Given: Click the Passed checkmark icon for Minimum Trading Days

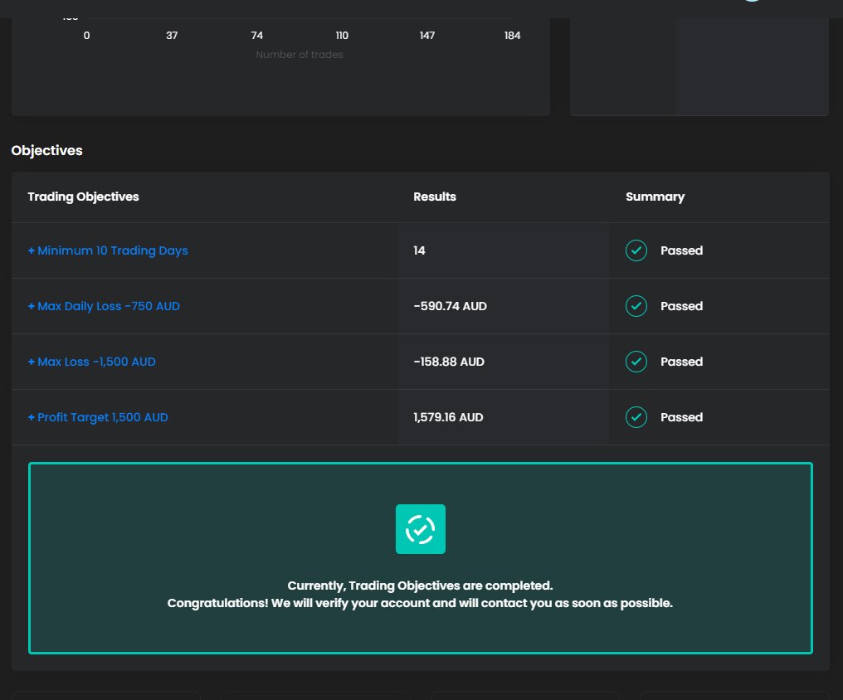Looking at the screenshot, I should [636, 250].
